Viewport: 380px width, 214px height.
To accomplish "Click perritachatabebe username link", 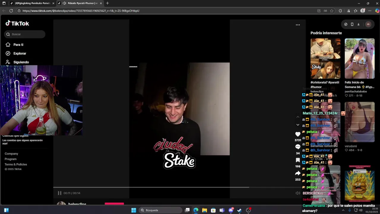I will coord(356,92).
